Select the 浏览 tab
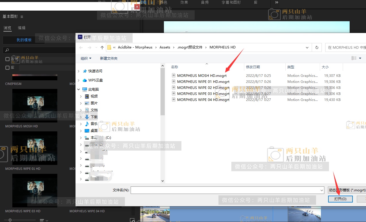The image size is (366, 222). coord(7,28)
